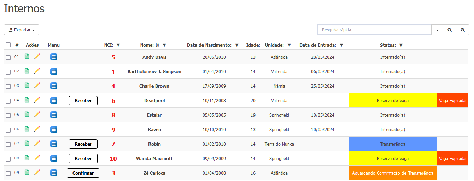Toggle the select-all checkbox in header
The height and width of the screenshot is (181, 474).
point(8,45)
